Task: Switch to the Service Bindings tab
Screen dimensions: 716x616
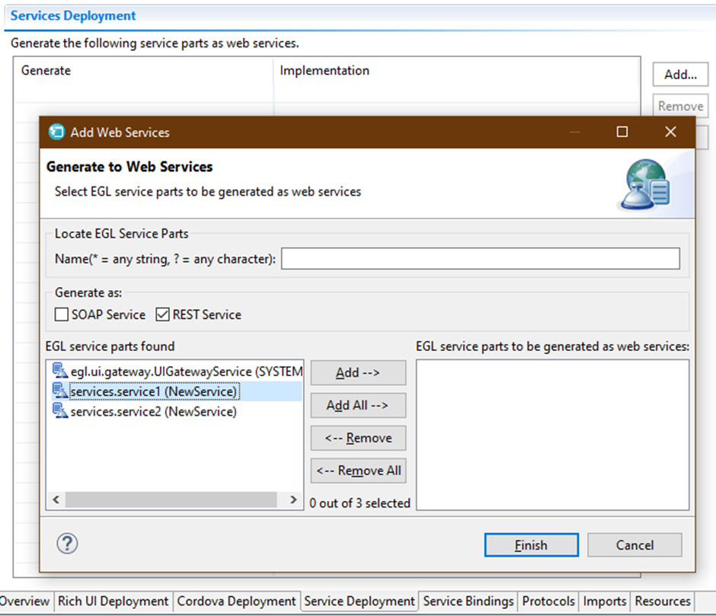Action: click(468, 601)
